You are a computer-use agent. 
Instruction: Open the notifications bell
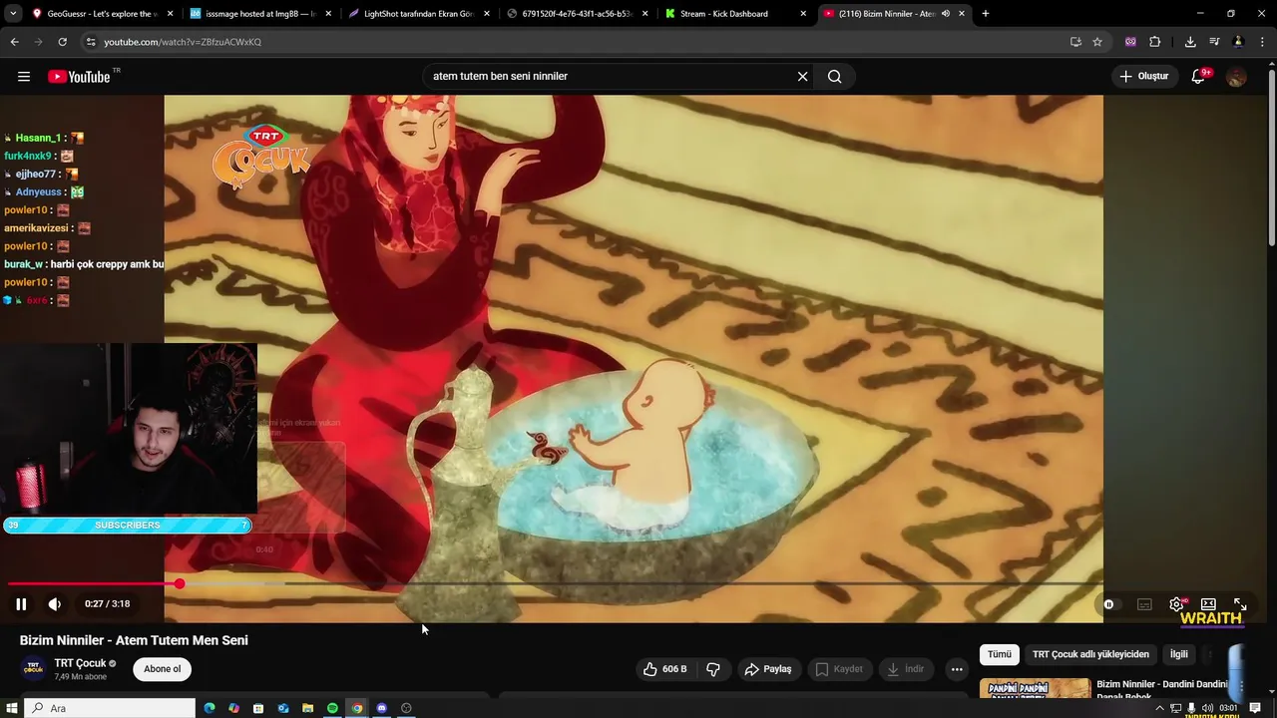[1199, 77]
